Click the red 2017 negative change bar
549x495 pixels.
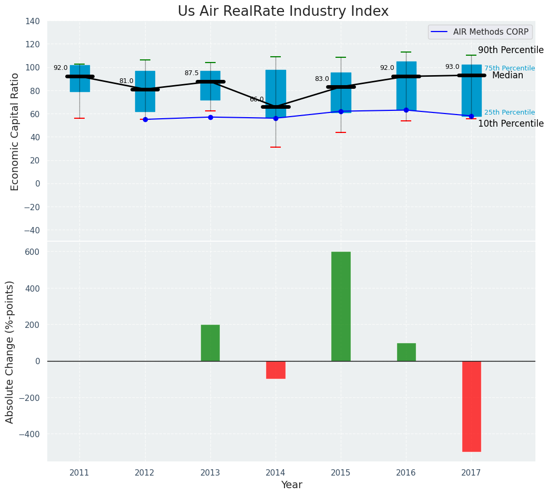pos(471,406)
